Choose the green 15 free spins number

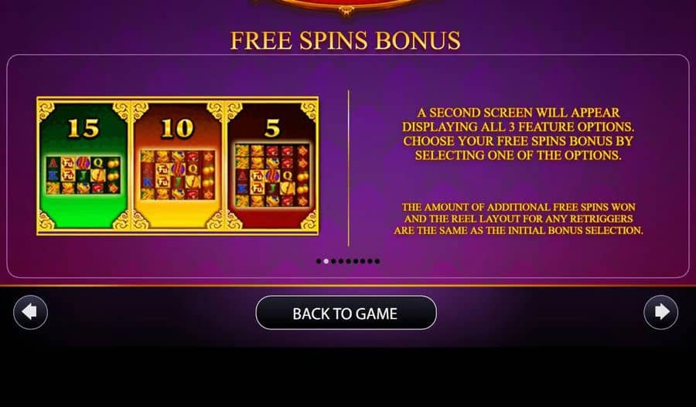83,128
